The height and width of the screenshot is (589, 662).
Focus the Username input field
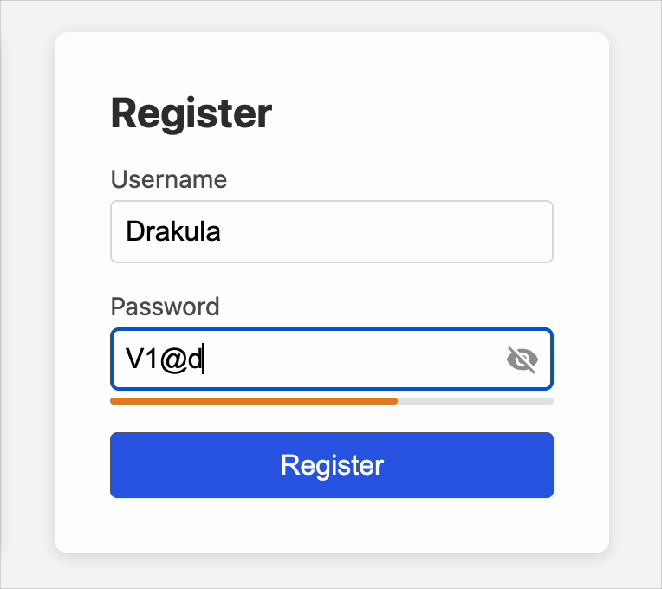pos(331,232)
